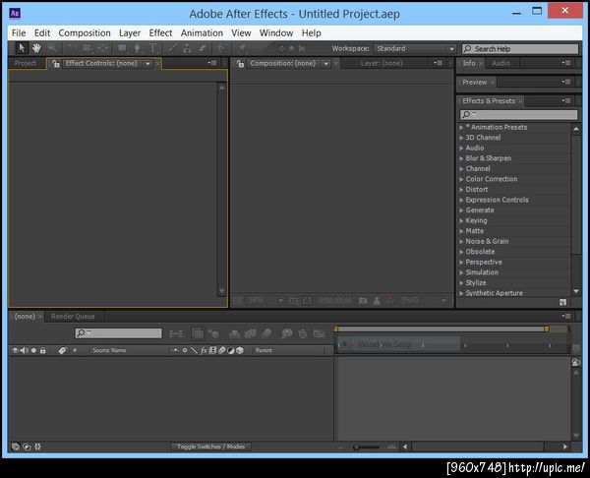Image resolution: width=590 pixels, height=478 pixels.
Task: Toggle Composition panel viewer lock
Action: point(240,64)
